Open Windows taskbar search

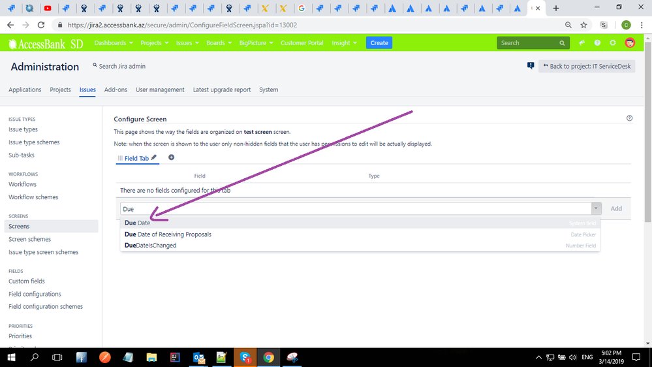[35, 357]
